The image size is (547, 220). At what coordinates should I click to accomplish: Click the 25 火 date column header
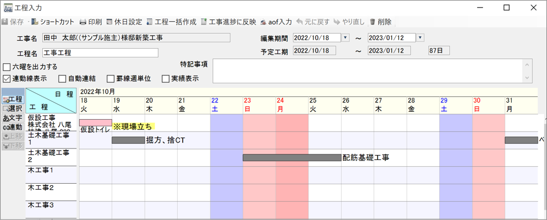[325, 105]
